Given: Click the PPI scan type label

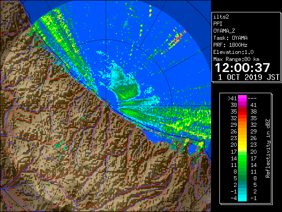Looking at the screenshot, I should pyautogui.click(x=218, y=24).
